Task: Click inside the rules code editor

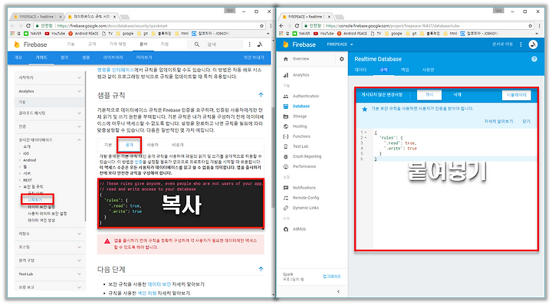Action: click(x=455, y=189)
